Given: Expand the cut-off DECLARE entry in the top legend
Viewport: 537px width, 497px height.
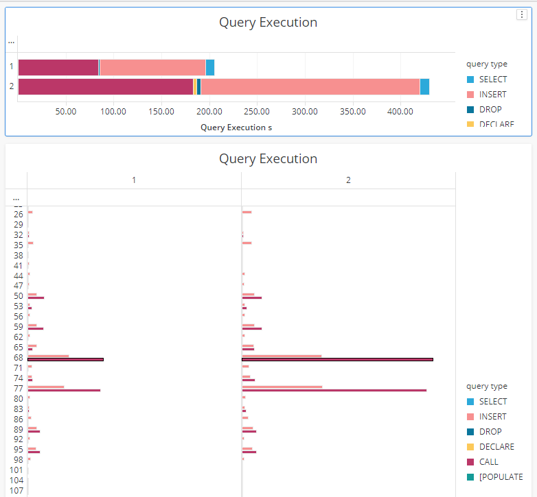Looking at the screenshot, I should pyautogui.click(x=496, y=125).
